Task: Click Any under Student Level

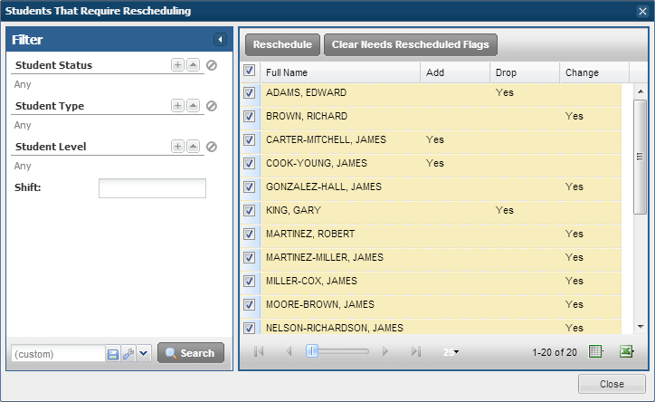Action: coord(23,166)
